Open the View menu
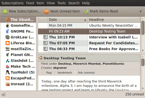 coord(51,3)
